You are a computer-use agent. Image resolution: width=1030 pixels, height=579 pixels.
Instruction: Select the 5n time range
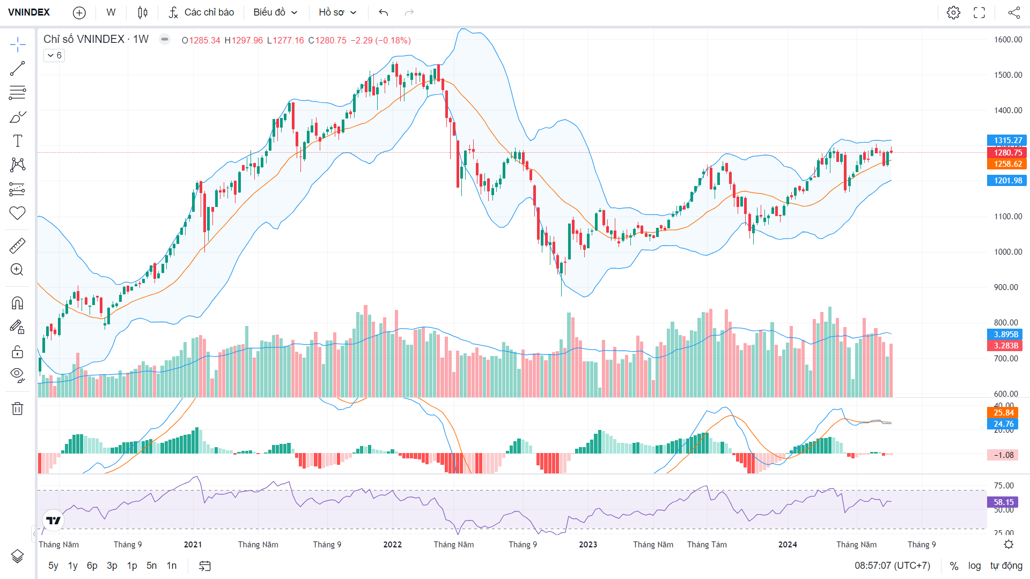tap(152, 566)
